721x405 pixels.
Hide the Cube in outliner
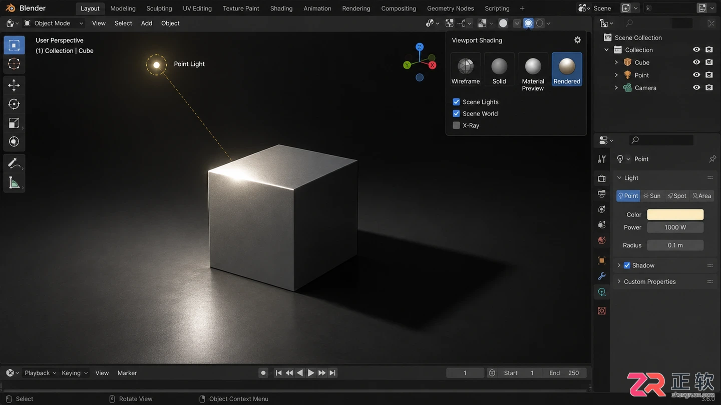(x=696, y=62)
